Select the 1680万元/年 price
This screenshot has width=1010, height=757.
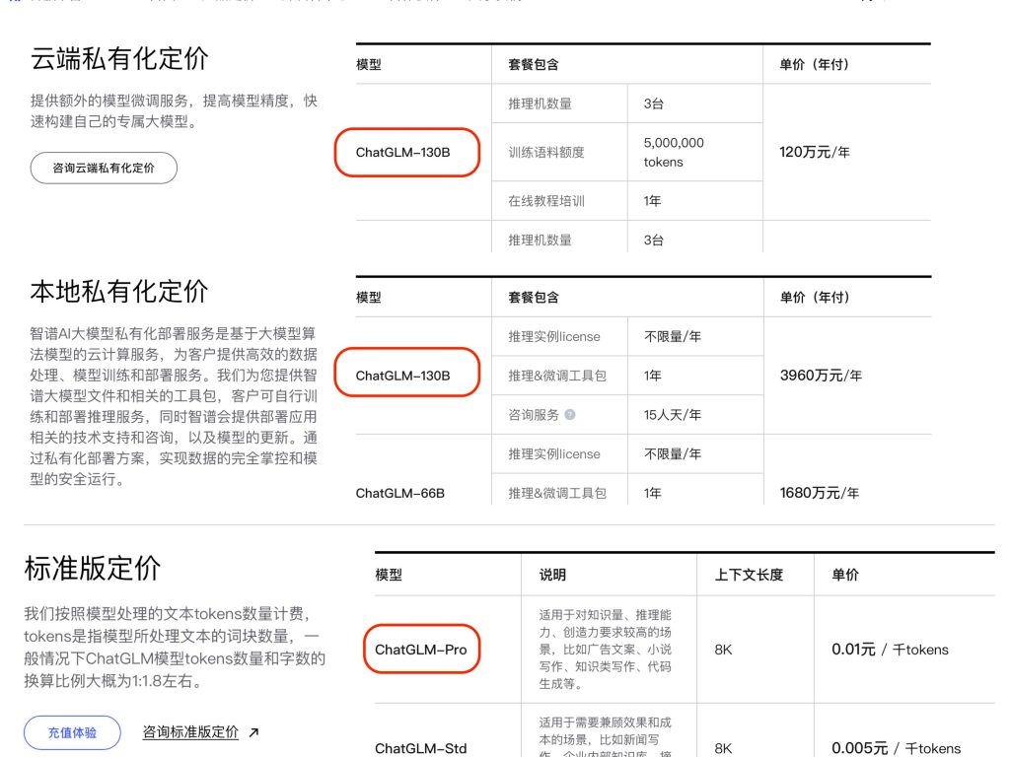coord(820,493)
